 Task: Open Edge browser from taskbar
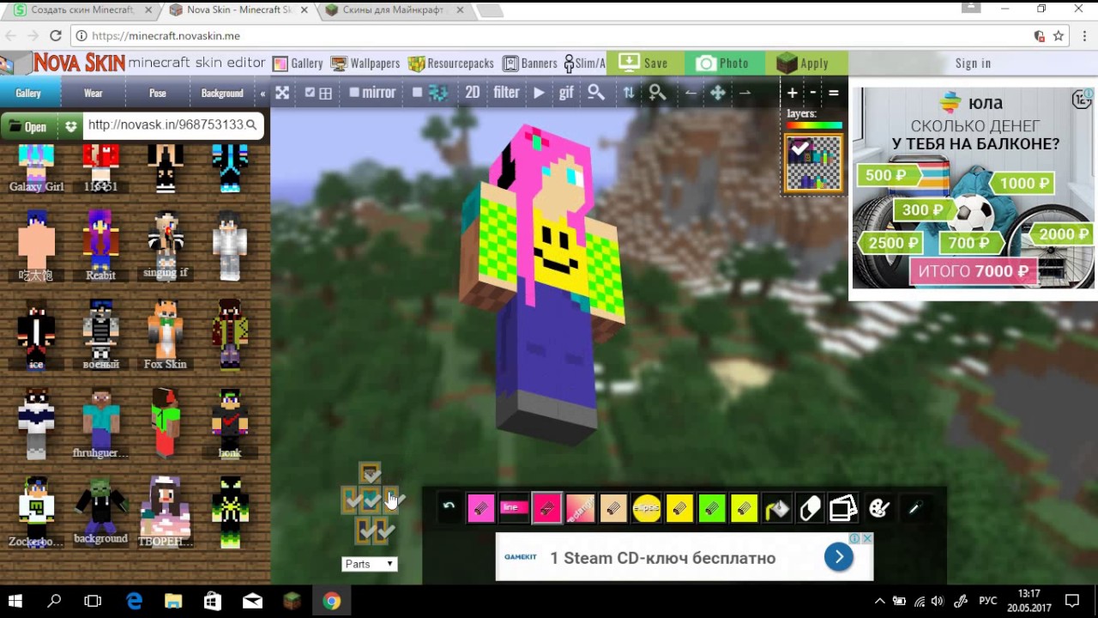tap(134, 601)
